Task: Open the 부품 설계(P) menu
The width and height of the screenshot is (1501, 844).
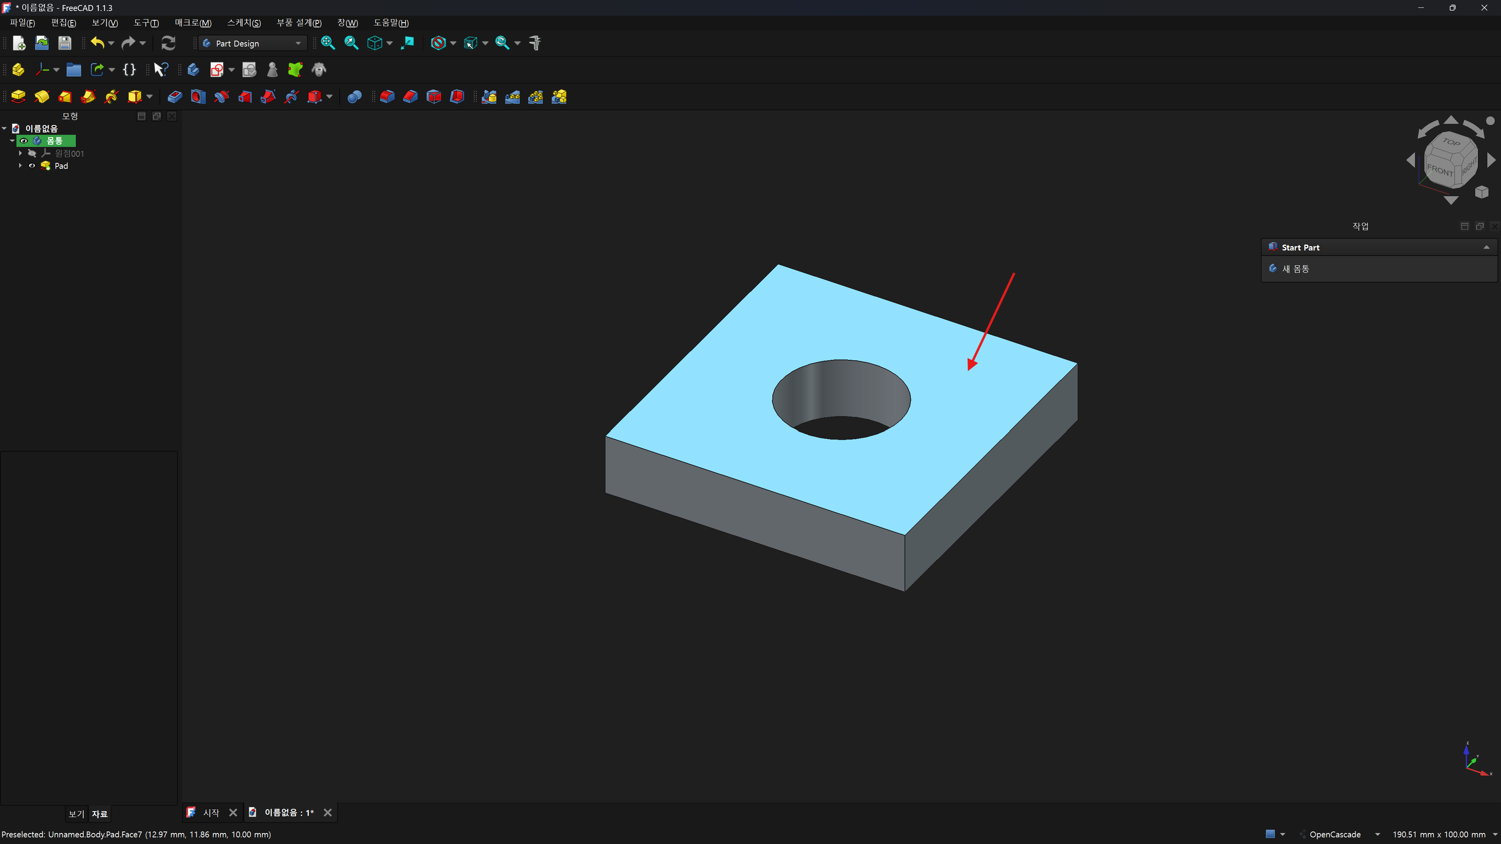Action: (x=299, y=23)
